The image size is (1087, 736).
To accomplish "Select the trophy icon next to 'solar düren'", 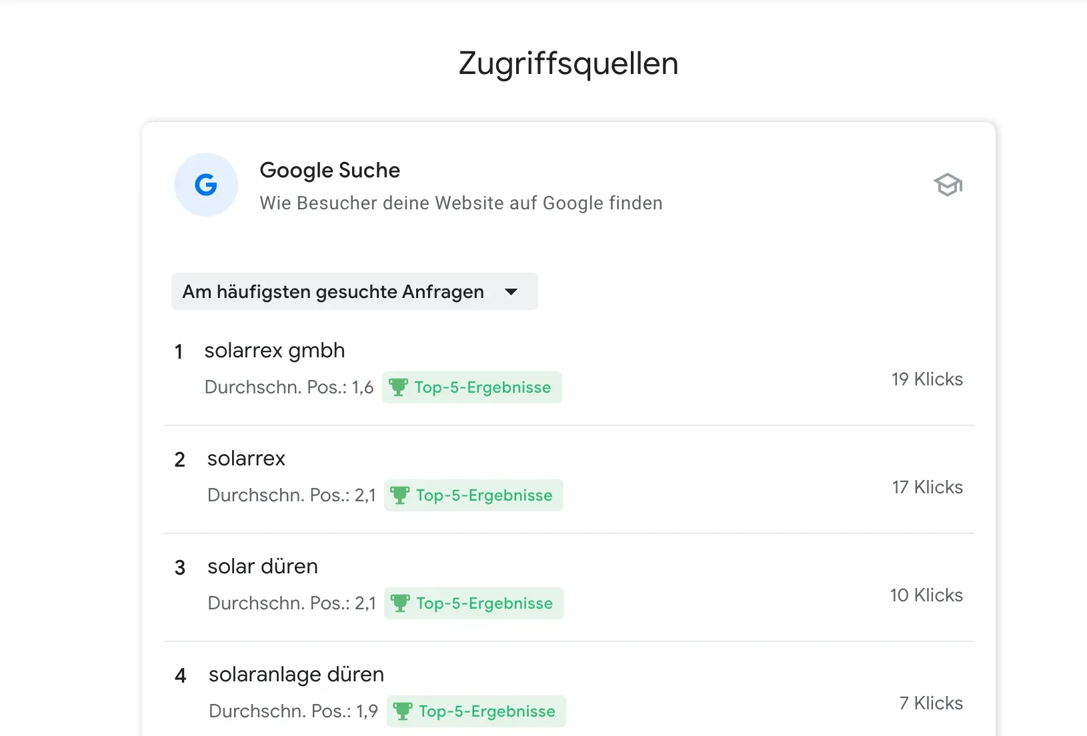I will click(x=401, y=603).
